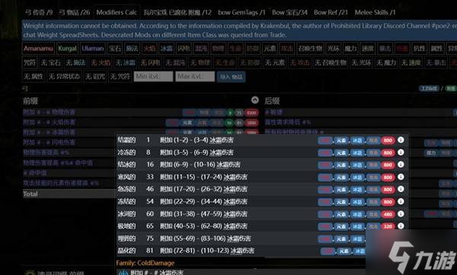The image size is (457, 275).
Task: Open info icon for 结霜的 tier 1 row
Action: tap(401, 140)
